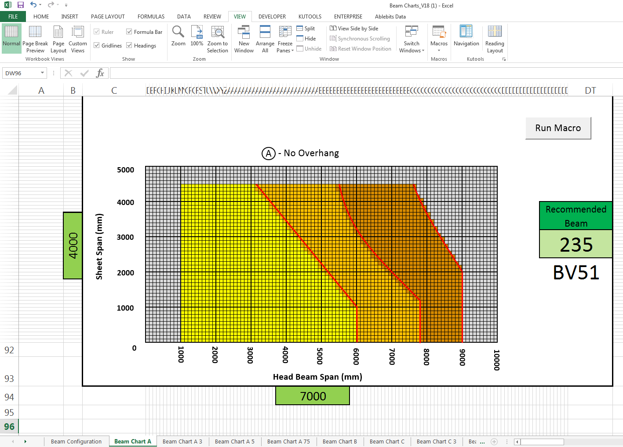Click the green 7000 head beam span cell

tap(313, 396)
